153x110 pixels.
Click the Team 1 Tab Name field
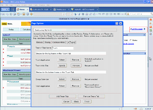tap(63, 48)
